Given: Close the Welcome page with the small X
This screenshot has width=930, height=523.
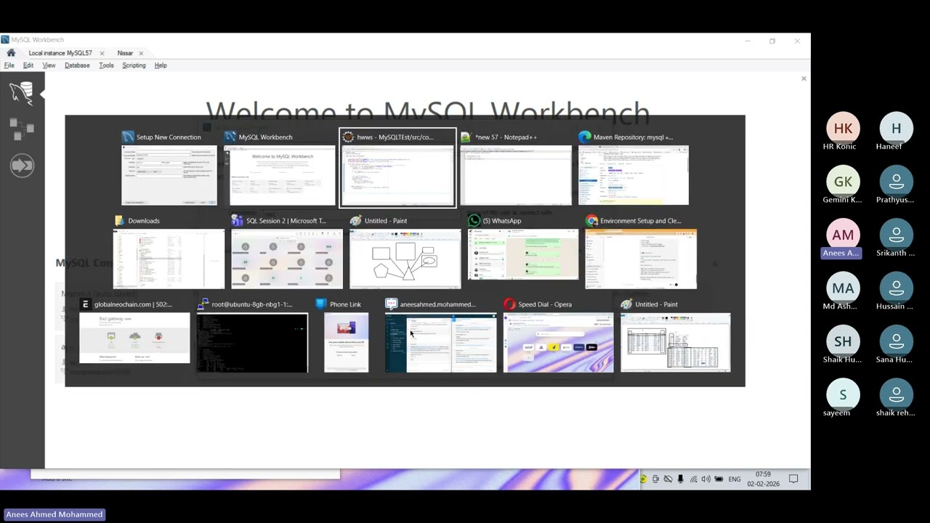Looking at the screenshot, I should point(804,78).
